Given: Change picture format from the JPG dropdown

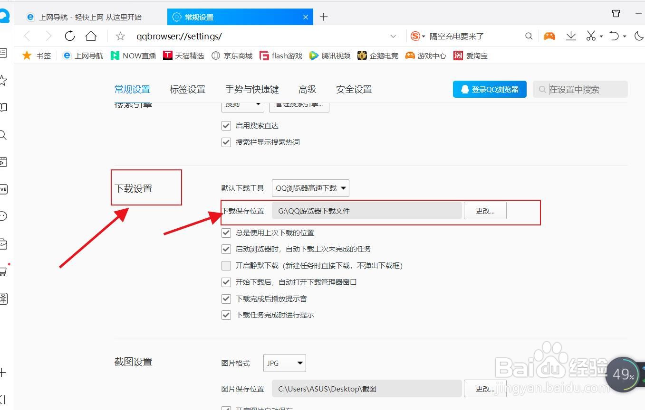Looking at the screenshot, I should (x=284, y=363).
